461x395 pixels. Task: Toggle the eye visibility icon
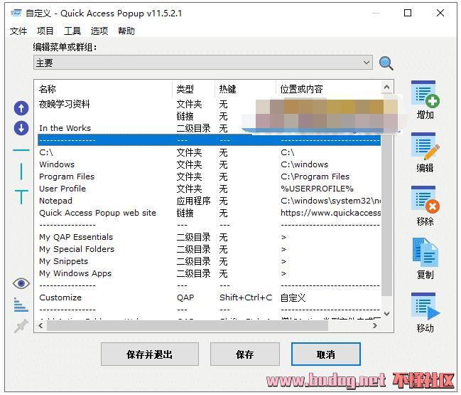[21, 283]
